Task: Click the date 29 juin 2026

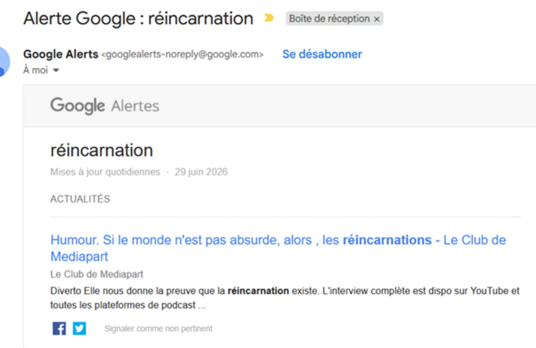Action: click(201, 172)
